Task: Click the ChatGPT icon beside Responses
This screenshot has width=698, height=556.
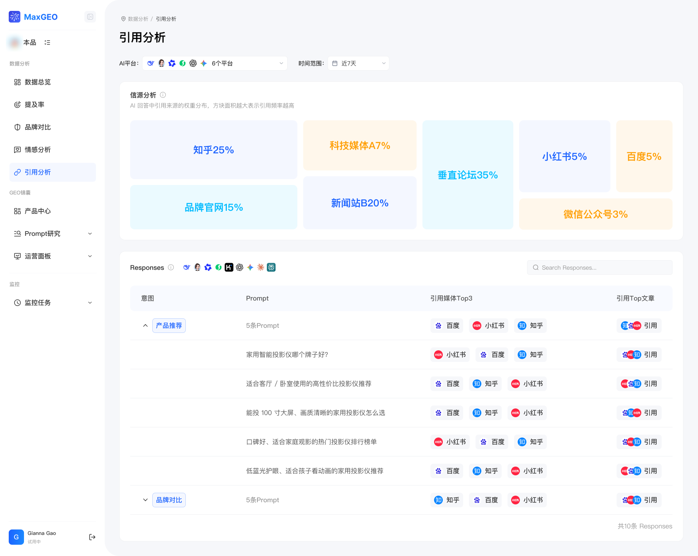Action: 239,267
